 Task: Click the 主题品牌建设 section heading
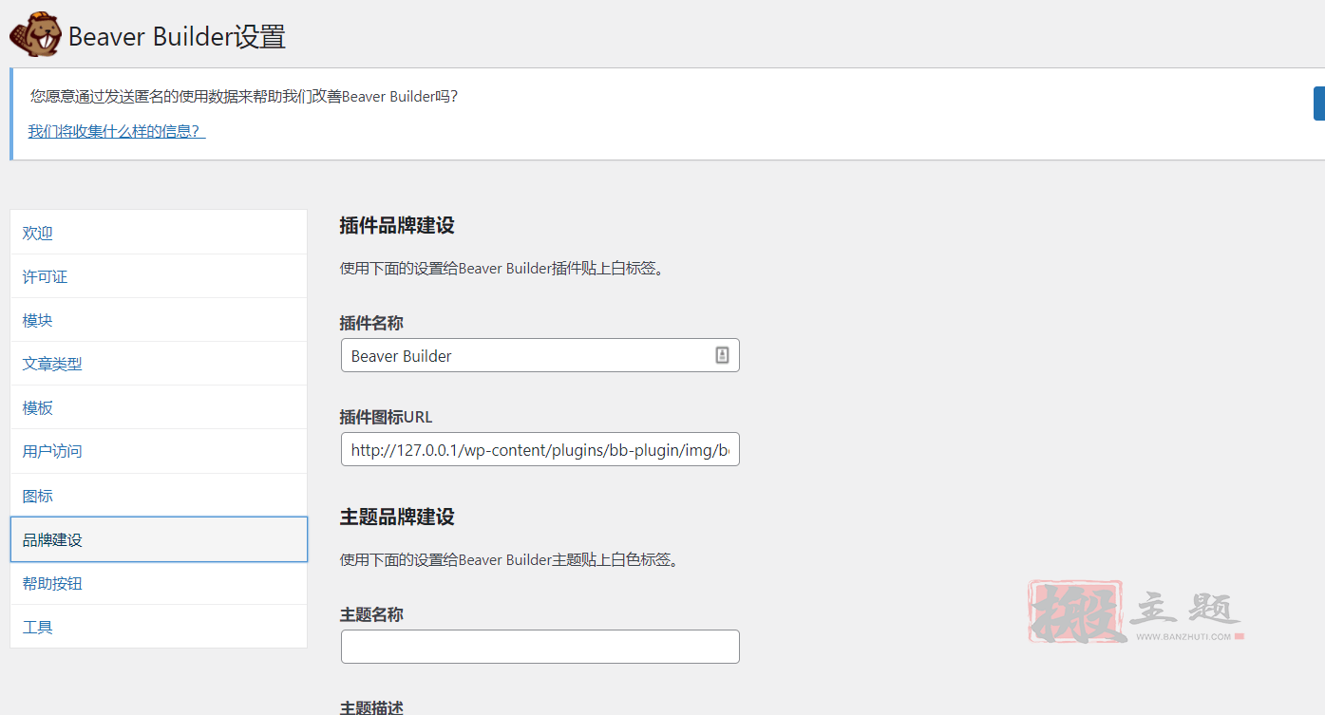pos(397,517)
